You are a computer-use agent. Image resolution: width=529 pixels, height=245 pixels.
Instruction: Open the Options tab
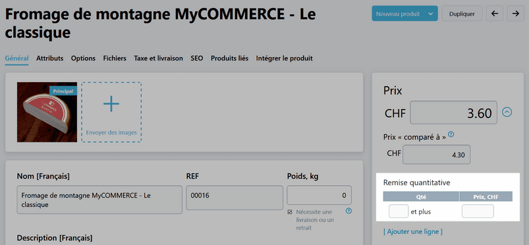83,58
